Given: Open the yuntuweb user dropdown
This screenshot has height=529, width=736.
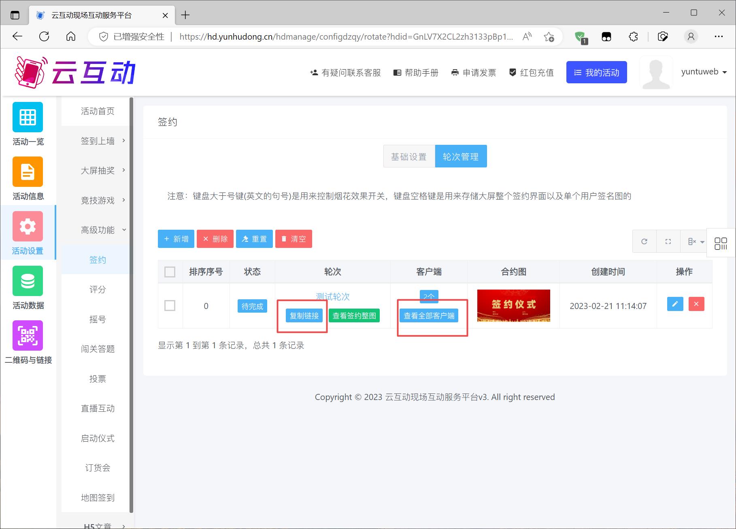Looking at the screenshot, I should pyautogui.click(x=704, y=72).
